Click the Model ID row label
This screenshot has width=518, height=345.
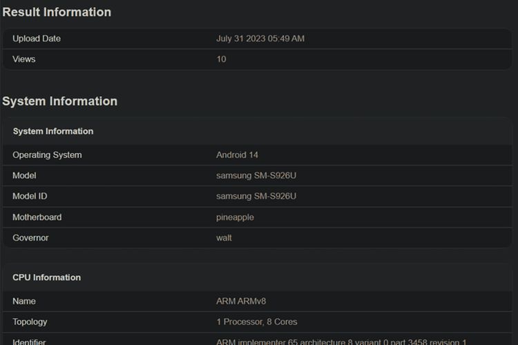point(30,197)
